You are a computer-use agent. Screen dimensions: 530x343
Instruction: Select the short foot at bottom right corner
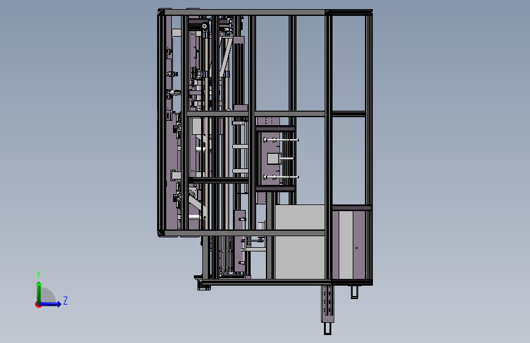coord(354,292)
